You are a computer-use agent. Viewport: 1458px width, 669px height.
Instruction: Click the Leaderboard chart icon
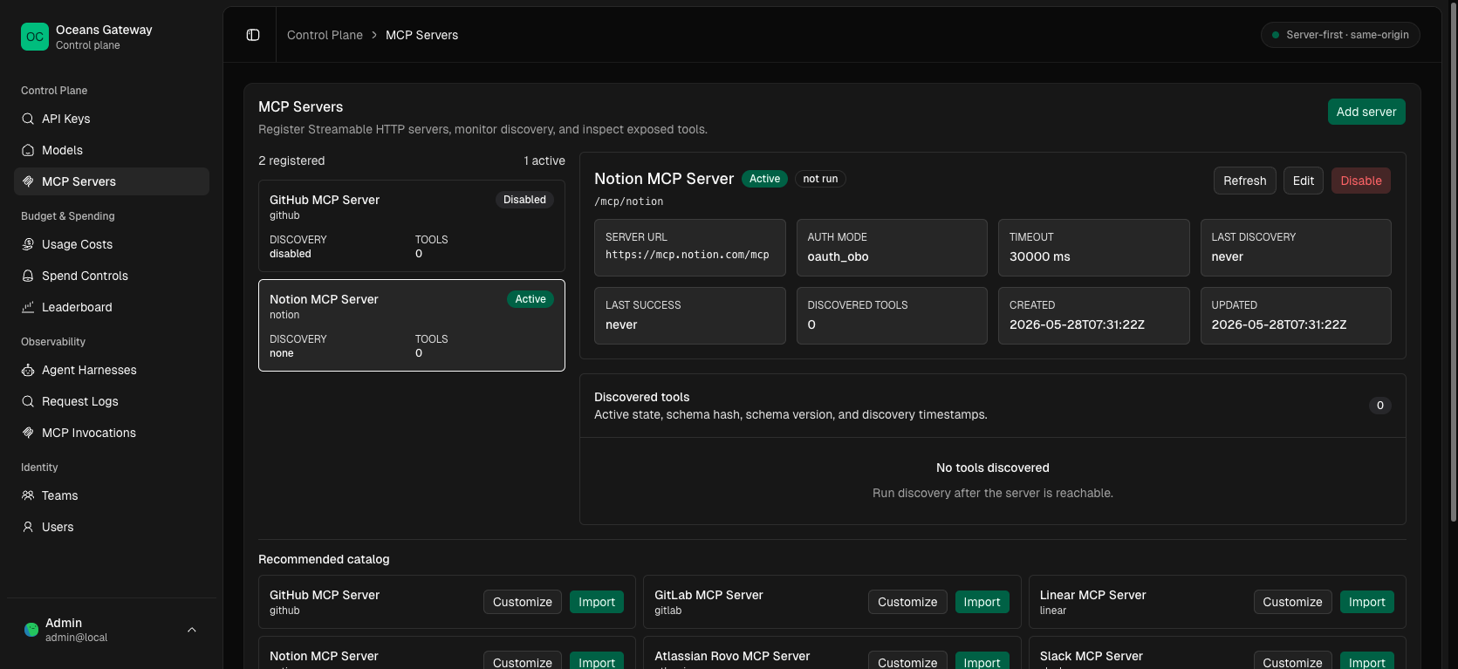[x=28, y=307]
